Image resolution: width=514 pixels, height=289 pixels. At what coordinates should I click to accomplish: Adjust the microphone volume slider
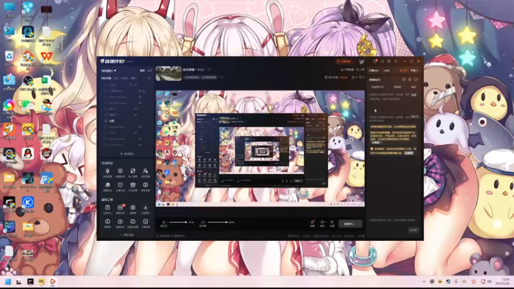click(179, 222)
